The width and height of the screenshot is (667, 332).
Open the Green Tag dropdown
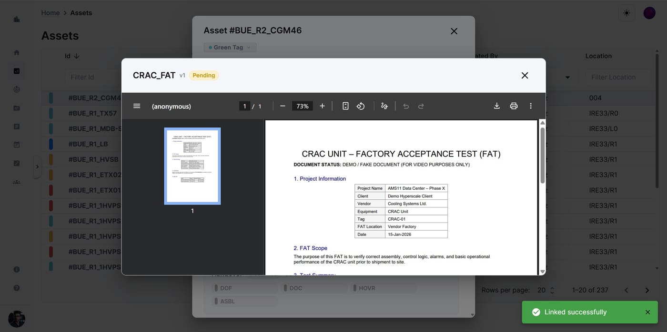[230, 47]
